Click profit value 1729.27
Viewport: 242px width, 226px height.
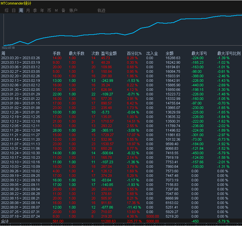tap(107, 135)
